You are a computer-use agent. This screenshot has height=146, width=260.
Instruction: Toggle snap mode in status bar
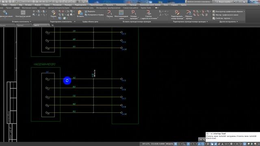click(179, 144)
